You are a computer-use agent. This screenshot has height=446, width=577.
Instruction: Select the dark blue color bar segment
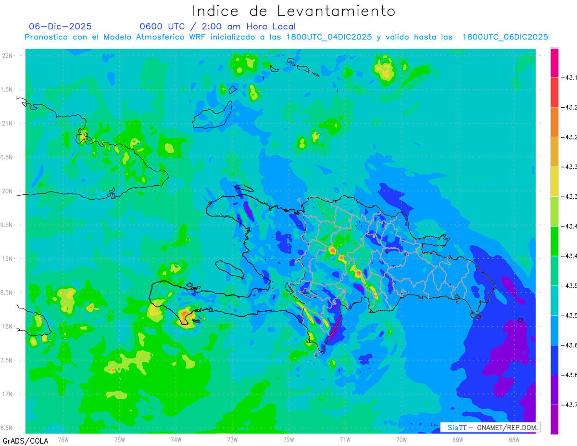tap(554, 360)
